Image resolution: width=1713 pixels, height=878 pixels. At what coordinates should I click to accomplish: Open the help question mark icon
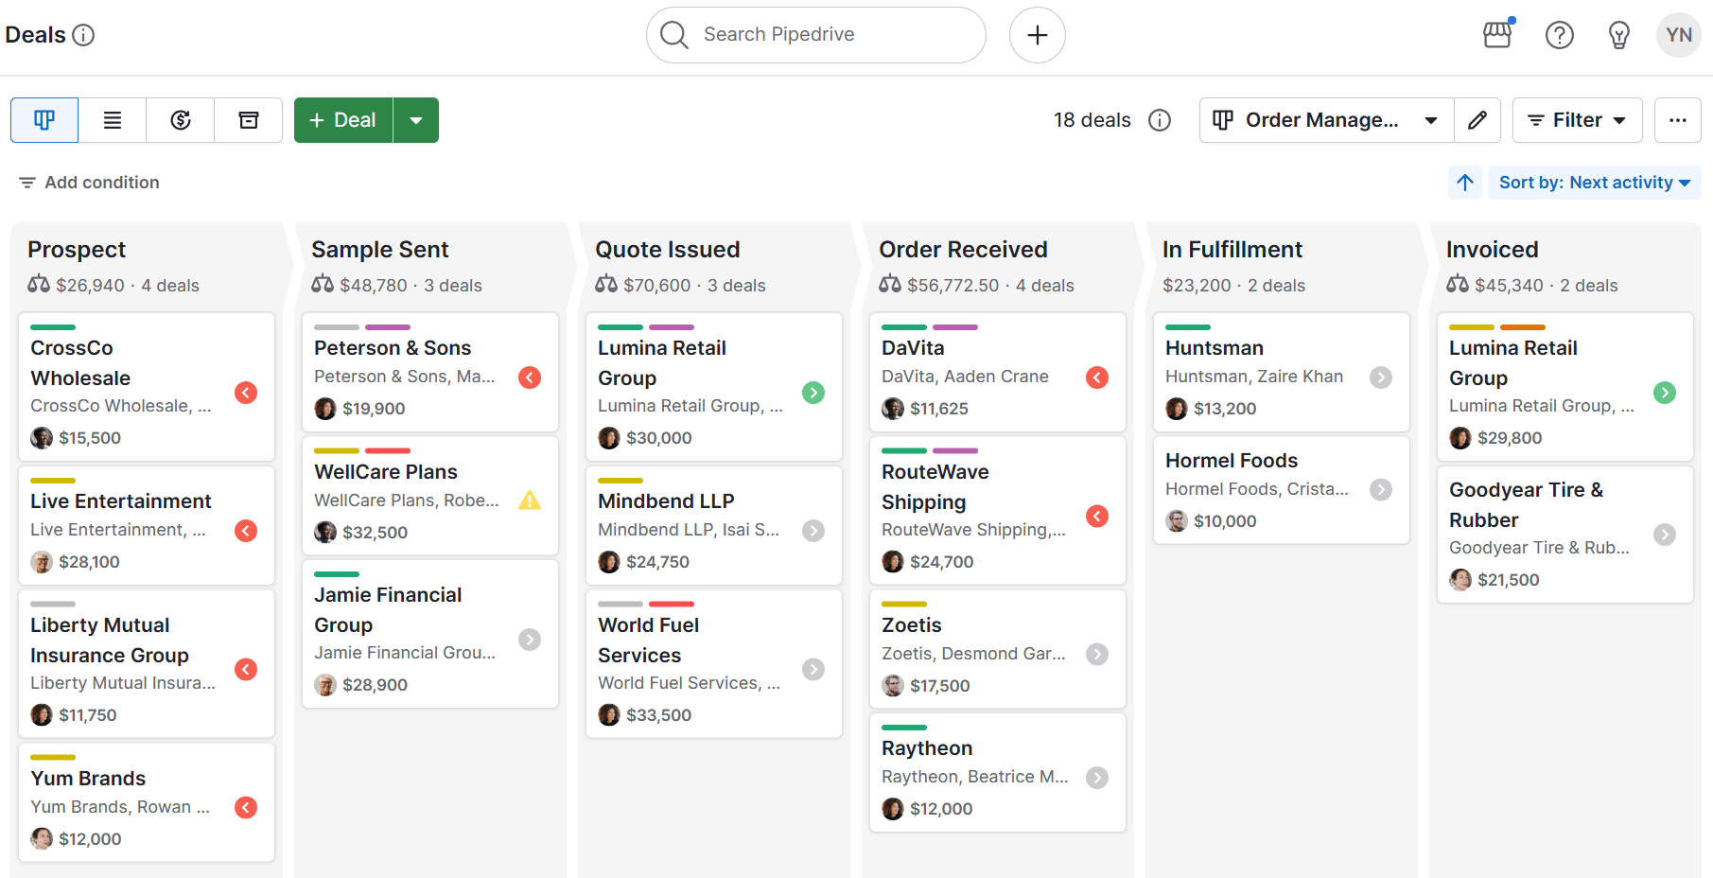coord(1560,35)
